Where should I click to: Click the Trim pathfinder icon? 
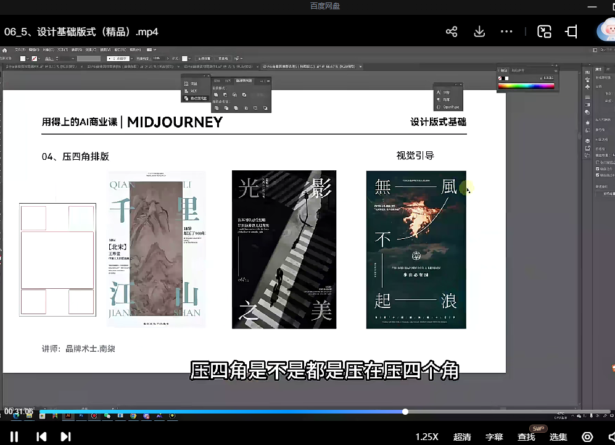226,108
